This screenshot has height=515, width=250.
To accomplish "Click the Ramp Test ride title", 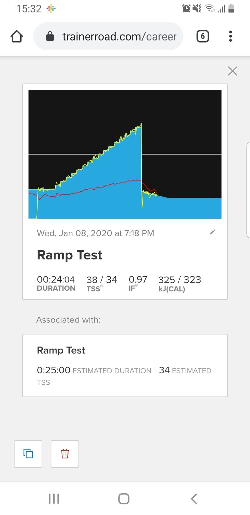I will [69, 255].
